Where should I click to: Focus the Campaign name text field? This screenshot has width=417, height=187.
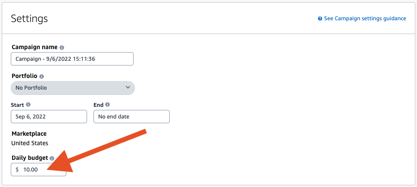[72, 59]
